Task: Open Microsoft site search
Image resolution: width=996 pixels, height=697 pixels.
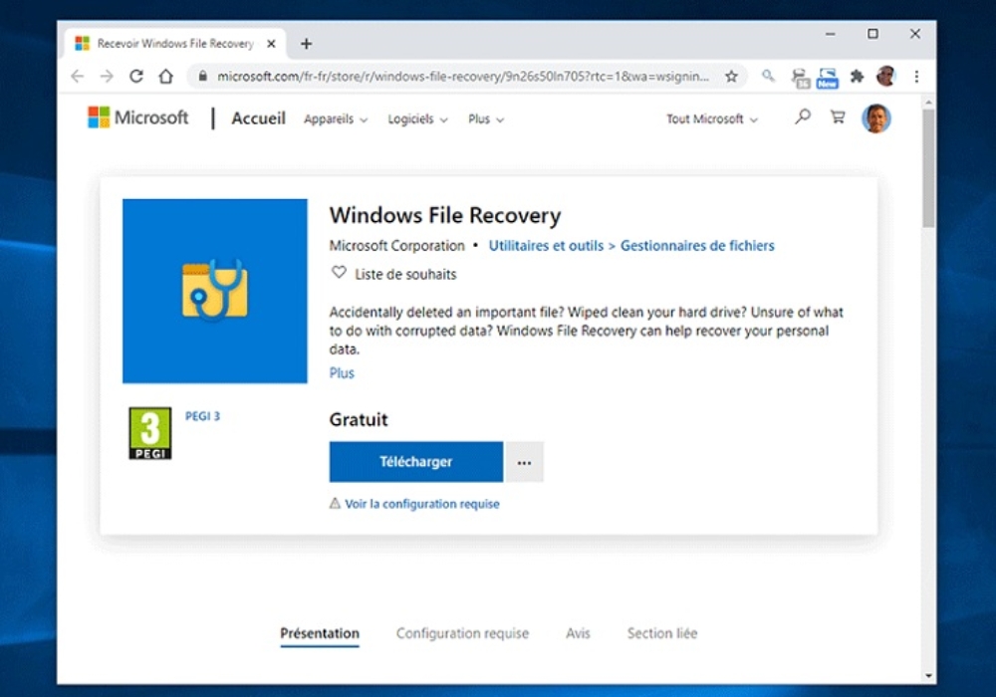Action: click(x=803, y=116)
